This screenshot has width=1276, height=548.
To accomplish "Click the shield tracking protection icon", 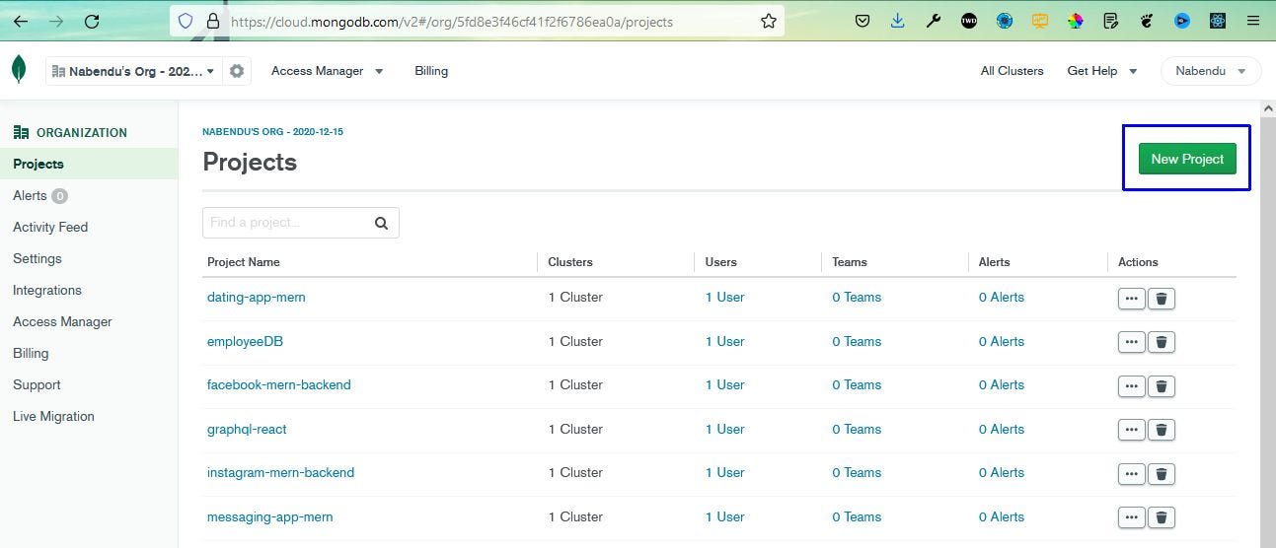I will [185, 21].
